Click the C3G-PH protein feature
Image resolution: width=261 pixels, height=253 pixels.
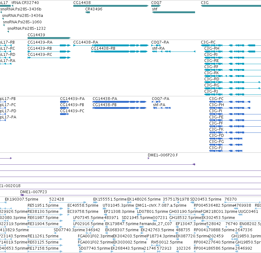(230, 108)
